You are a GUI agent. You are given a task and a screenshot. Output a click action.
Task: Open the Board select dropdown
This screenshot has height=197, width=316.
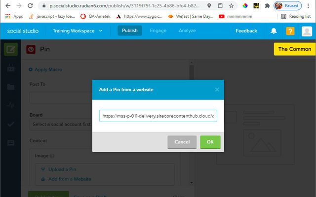[61, 125]
